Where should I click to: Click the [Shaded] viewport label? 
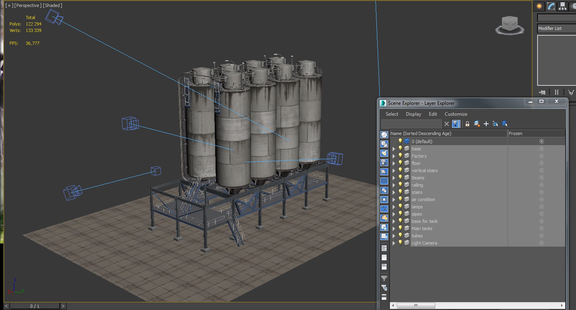point(52,5)
